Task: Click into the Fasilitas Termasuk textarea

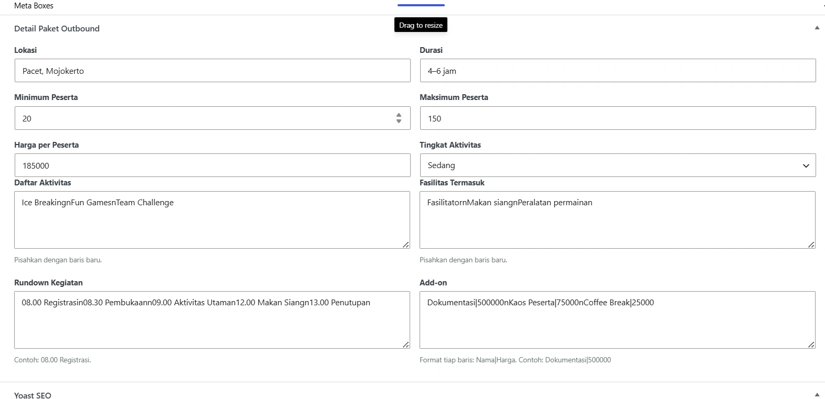Action: (617, 220)
